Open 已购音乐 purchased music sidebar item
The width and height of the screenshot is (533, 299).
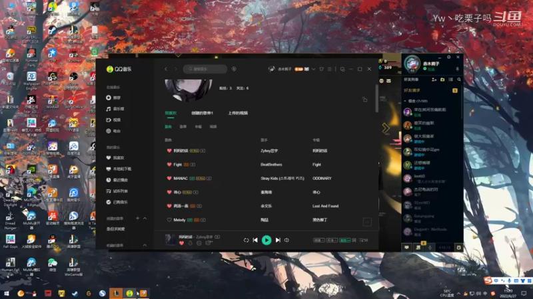117,202
